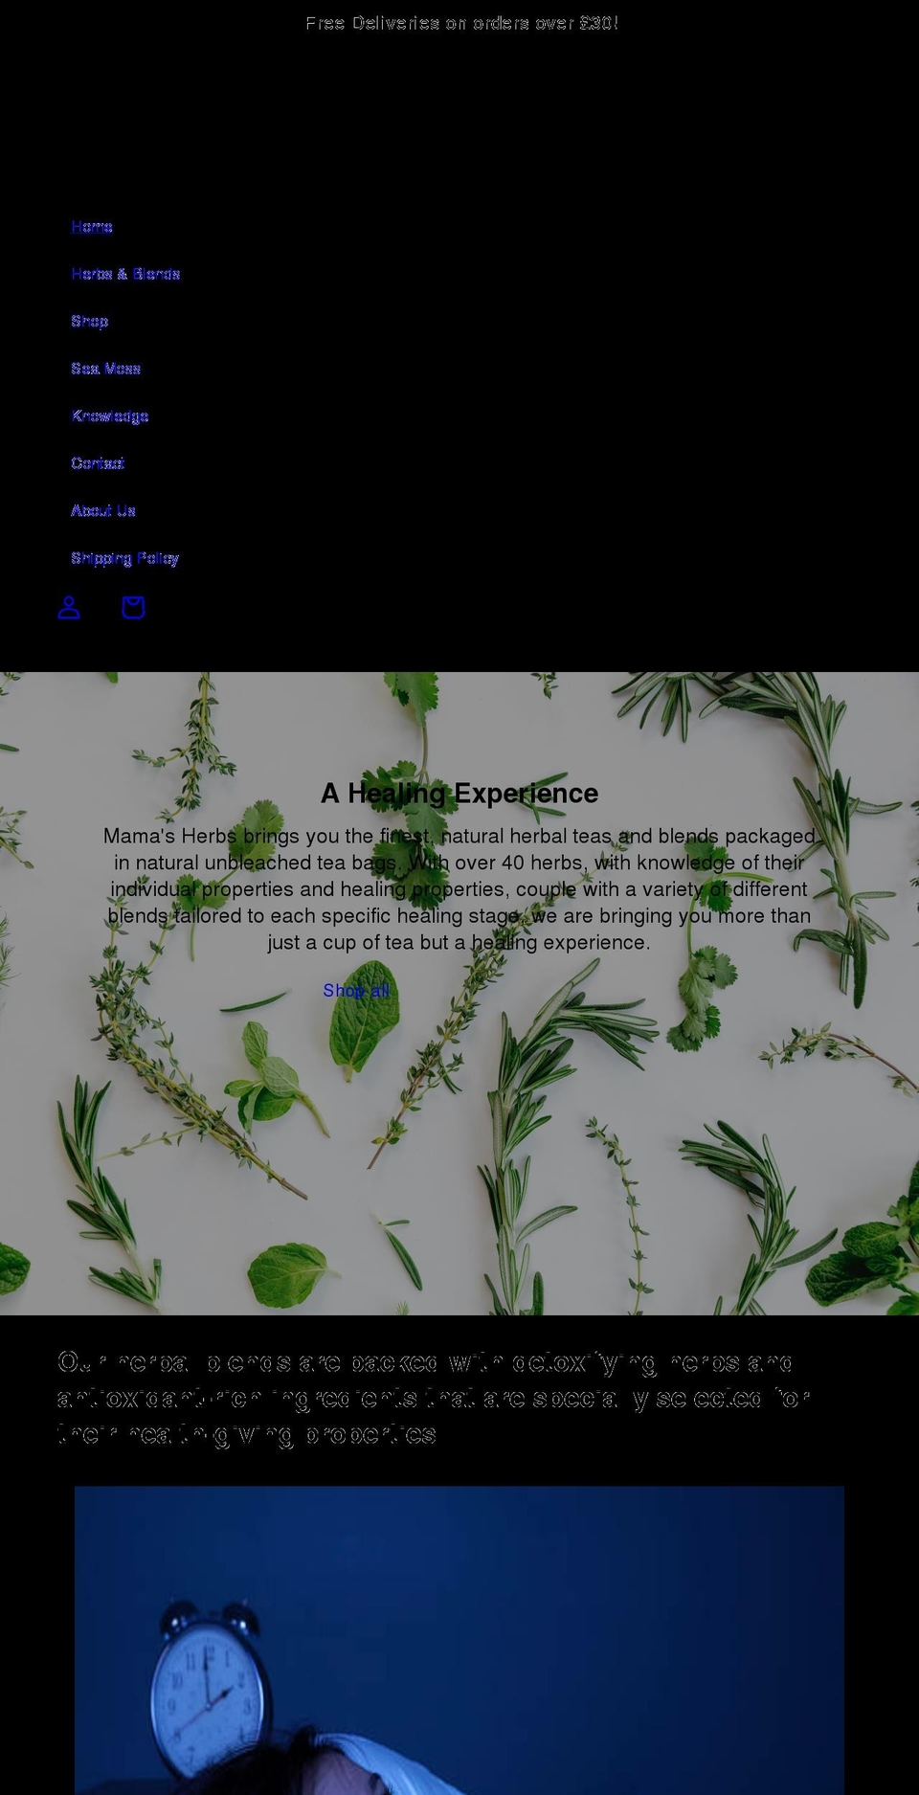Click the herbal blends detoxifying heading text
The width and height of the screenshot is (919, 1795).
(x=436, y=1398)
